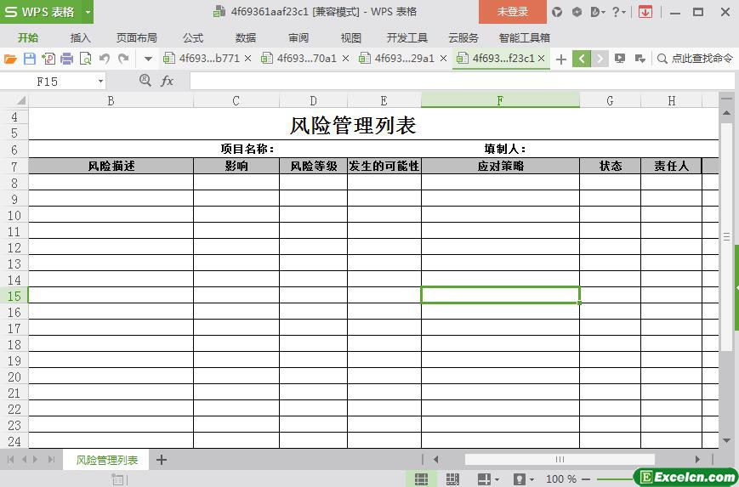Switch to page break preview in status bar

pos(452,479)
